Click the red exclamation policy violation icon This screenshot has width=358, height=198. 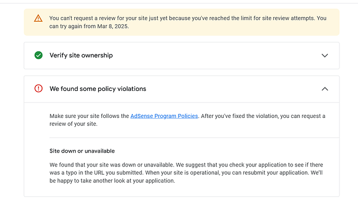click(x=38, y=88)
